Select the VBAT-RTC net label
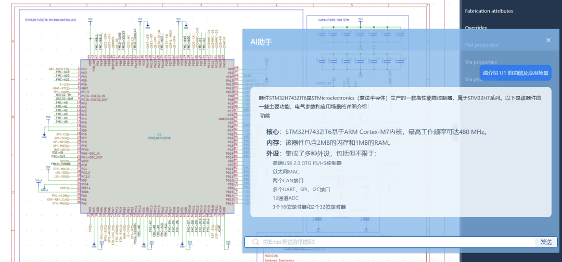The height and width of the screenshot is (262, 562). 61,88
